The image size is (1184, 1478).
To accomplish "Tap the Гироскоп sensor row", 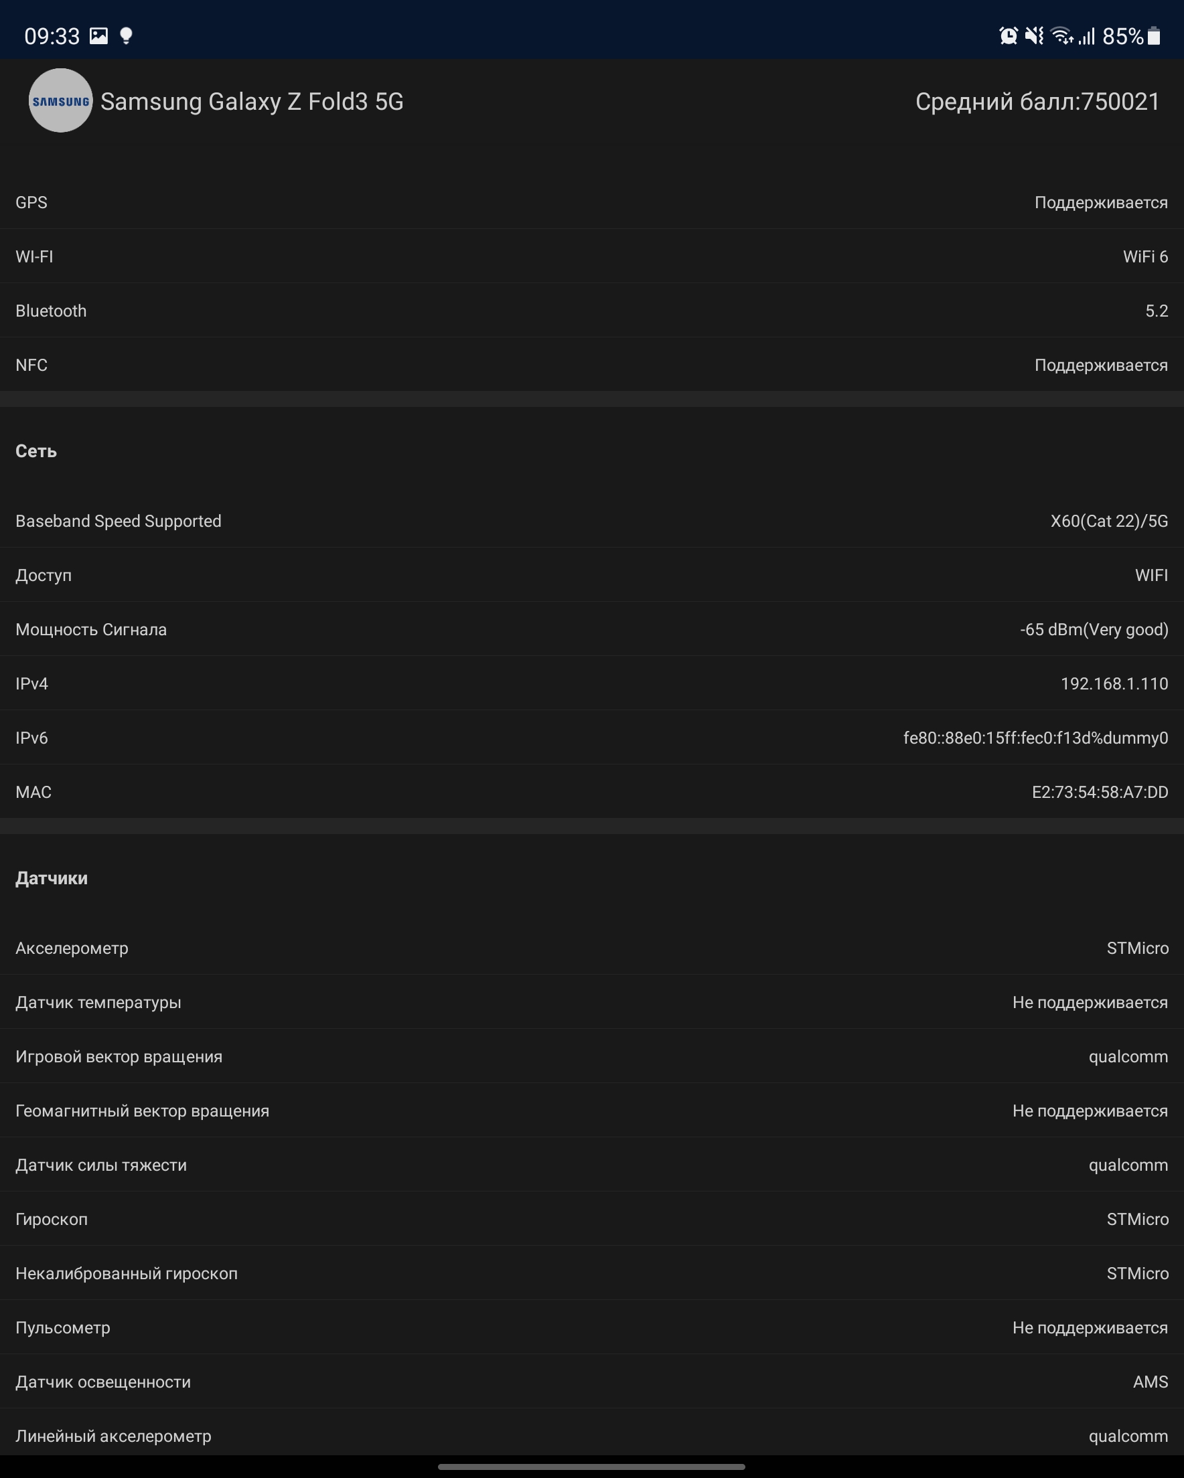I will [592, 1219].
